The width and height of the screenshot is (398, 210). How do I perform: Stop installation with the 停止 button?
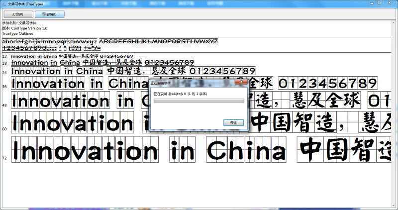pyautogui.click(x=233, y=122)
